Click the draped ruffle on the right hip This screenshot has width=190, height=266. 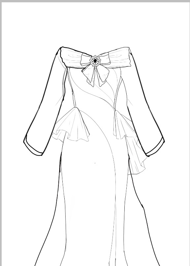[130, 142]
